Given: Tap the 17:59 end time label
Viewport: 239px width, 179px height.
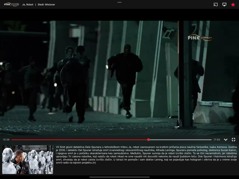Looking at the screenshot, I should coord(216,139).
